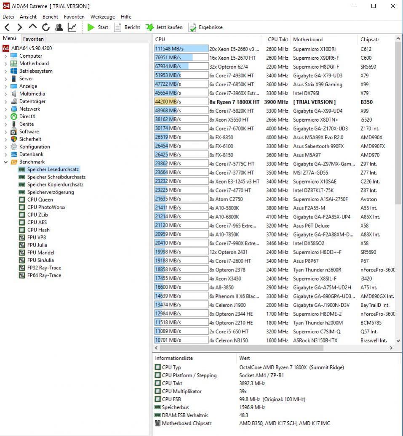Go forward with the right arrow icon
The image size is (403, 436).
coord(19,27)
